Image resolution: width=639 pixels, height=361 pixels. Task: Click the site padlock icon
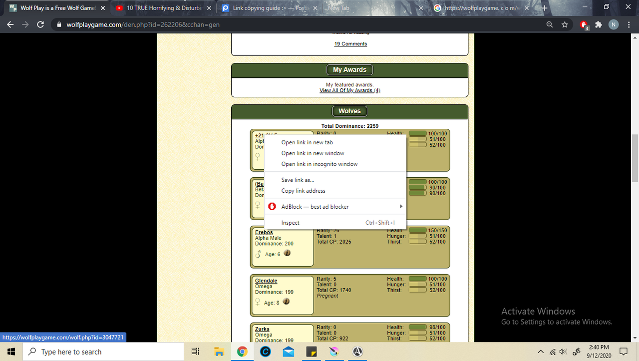click(x=59, y=24)
